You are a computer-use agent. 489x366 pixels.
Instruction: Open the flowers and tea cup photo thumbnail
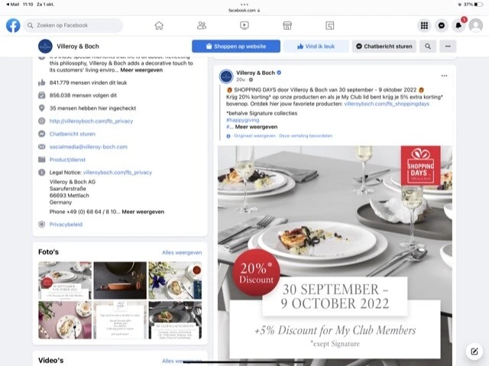tap(175, 280)
